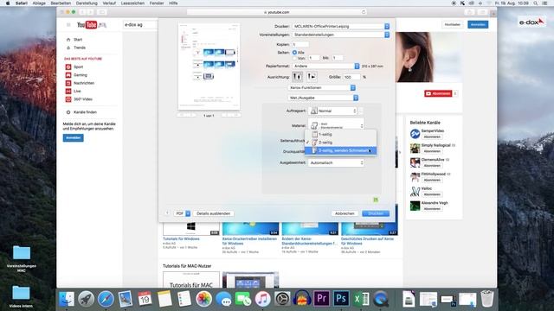This screenshot has height=311, width=554.
Task: Open the Ausgabeeinheit Automatisch dropdown
Action: tap(336, 163)
